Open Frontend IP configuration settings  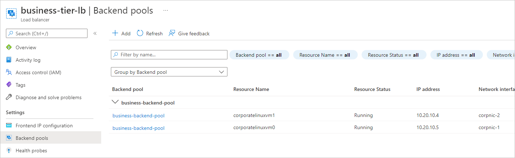pos(44,126)
